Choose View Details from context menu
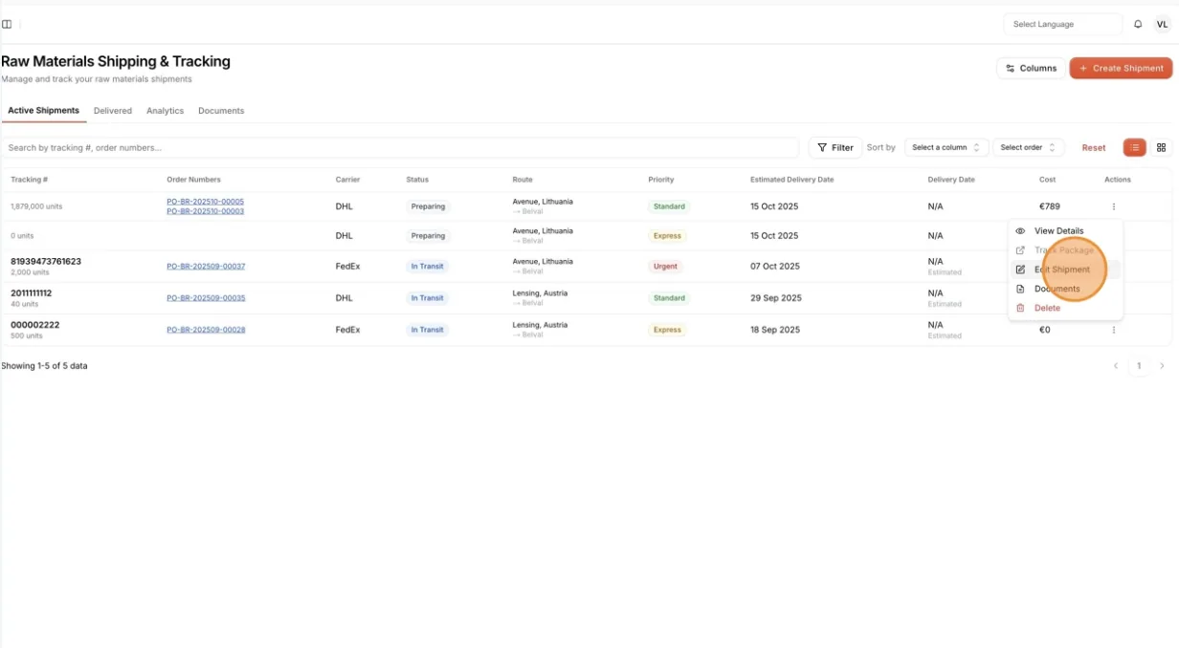 pyautogui.click(x=1065, y=231)
